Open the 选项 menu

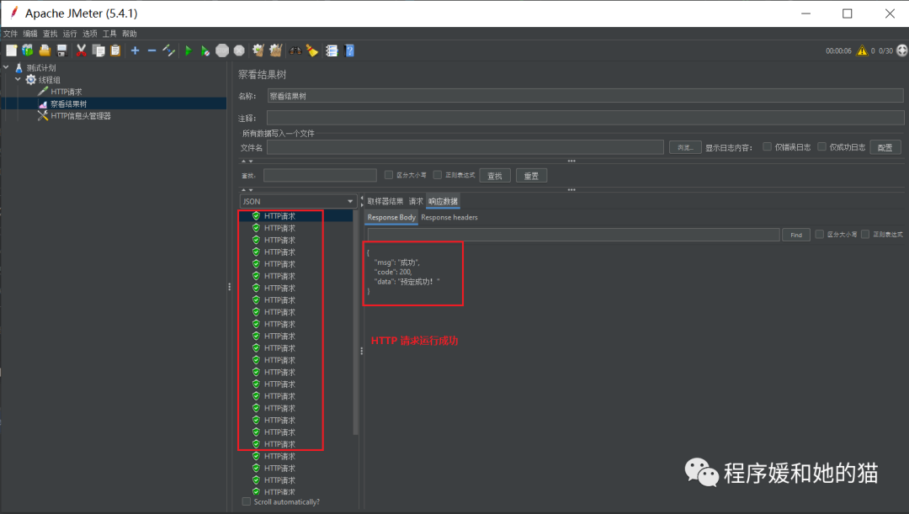pos(90,34)
